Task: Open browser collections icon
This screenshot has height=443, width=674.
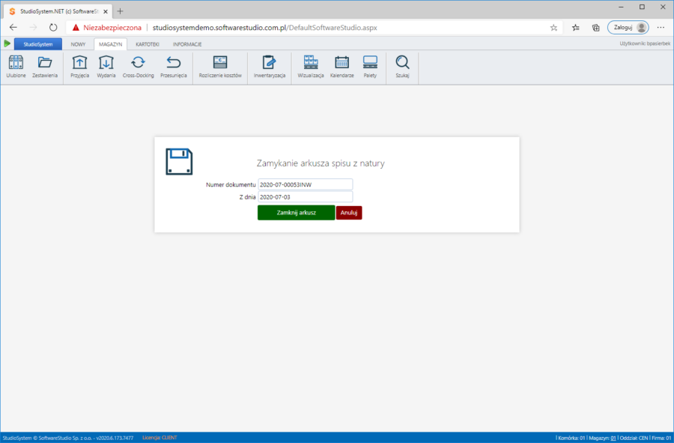Action: [596, 28]
